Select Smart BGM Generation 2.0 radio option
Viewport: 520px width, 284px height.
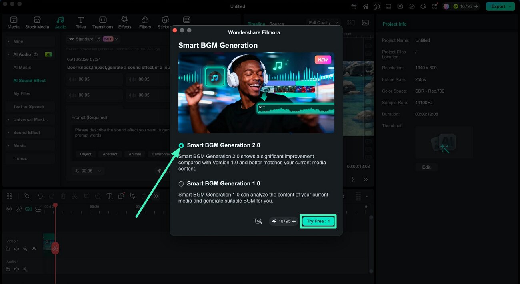[181, 145]
